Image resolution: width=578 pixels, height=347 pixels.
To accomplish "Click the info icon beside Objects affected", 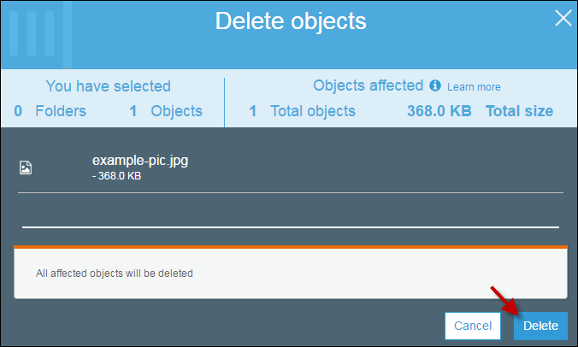I will click(435, 85).
